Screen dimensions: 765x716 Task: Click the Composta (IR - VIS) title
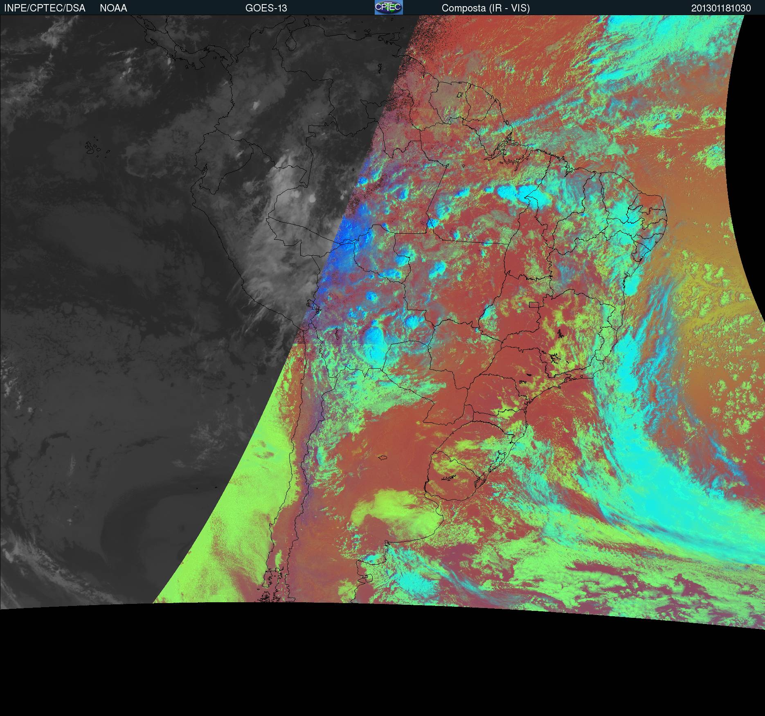(486, 8)
